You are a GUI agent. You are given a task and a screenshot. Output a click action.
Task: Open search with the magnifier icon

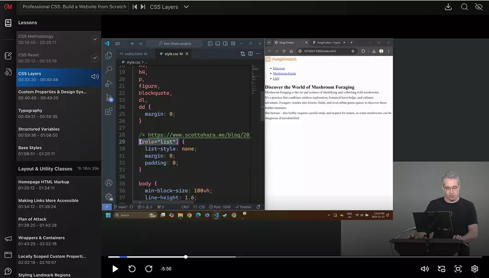pyautogui.click(x=465, y=7)
